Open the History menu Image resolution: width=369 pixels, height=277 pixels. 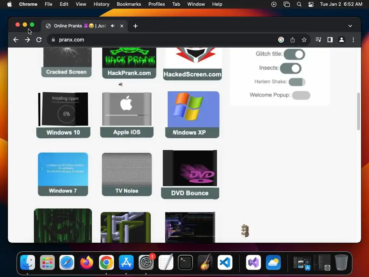pos(101,4)
